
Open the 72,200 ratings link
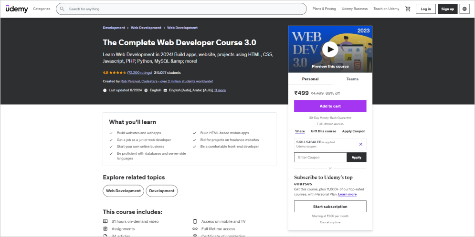click(x=140, y=73)
